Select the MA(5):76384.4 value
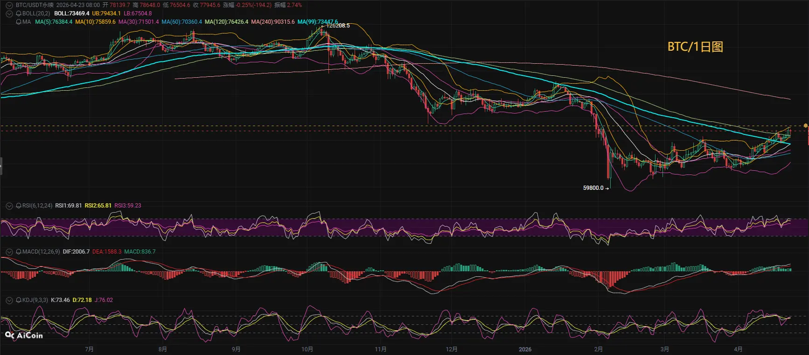809x355 pixels. pos(54,22)
